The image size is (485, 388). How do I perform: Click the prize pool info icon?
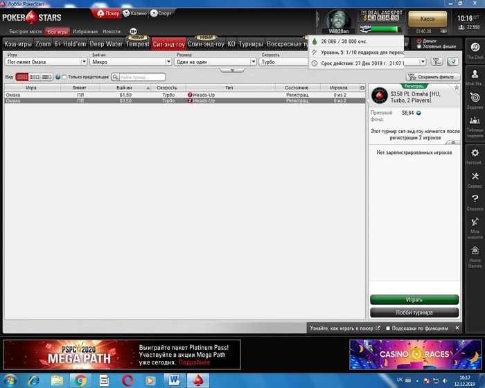click(x=418, y=113)
